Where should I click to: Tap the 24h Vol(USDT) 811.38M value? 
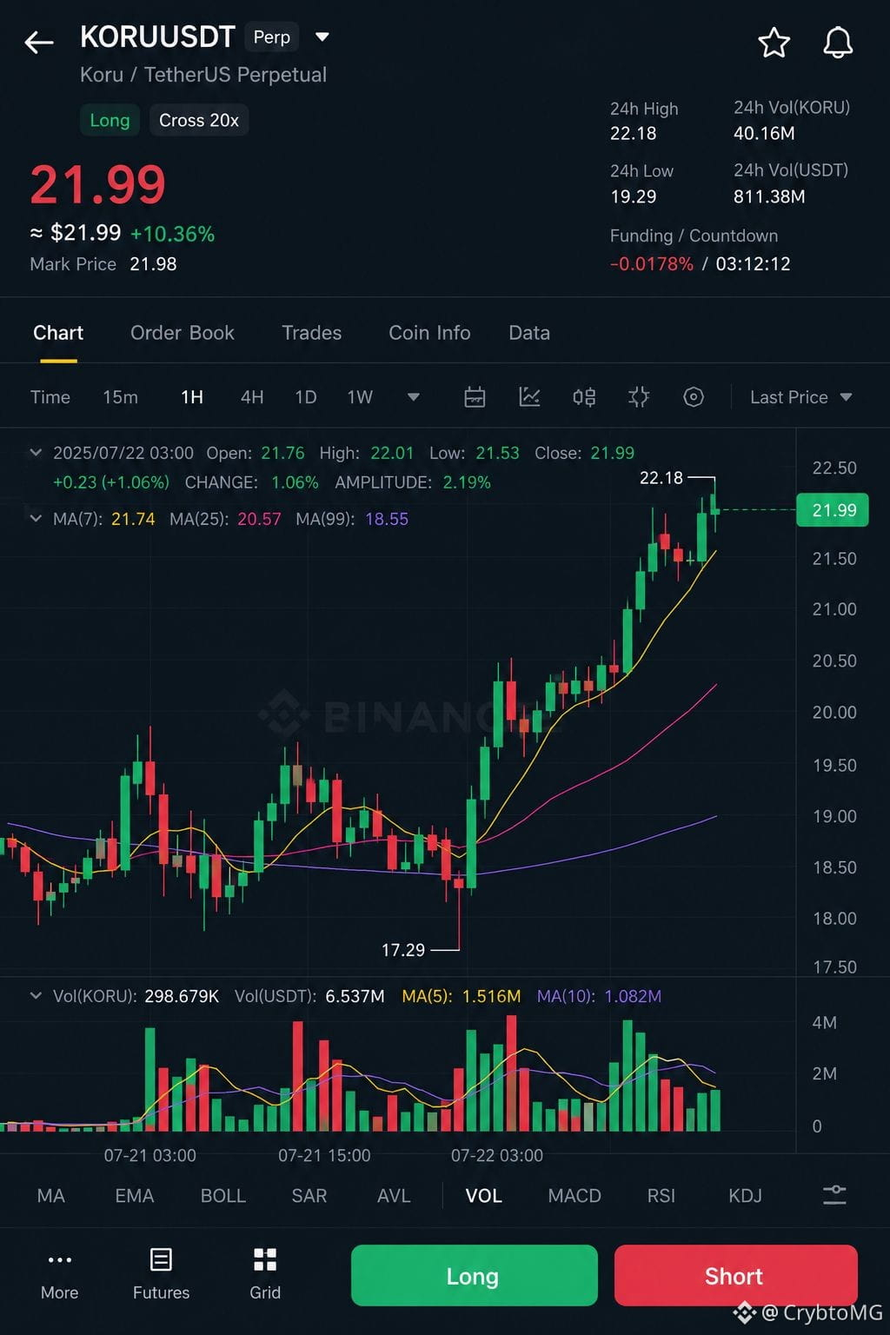coord(769,196)
